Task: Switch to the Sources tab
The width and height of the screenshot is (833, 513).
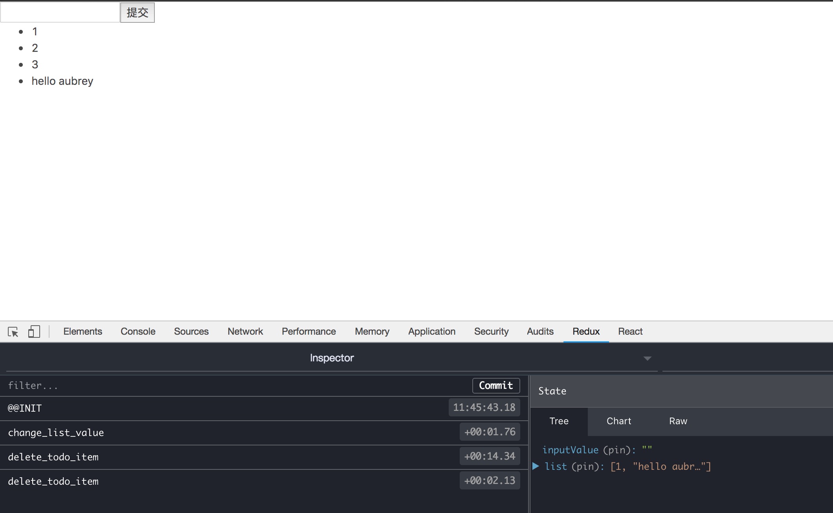Action: pyautogui.click(x=191, y=332)
